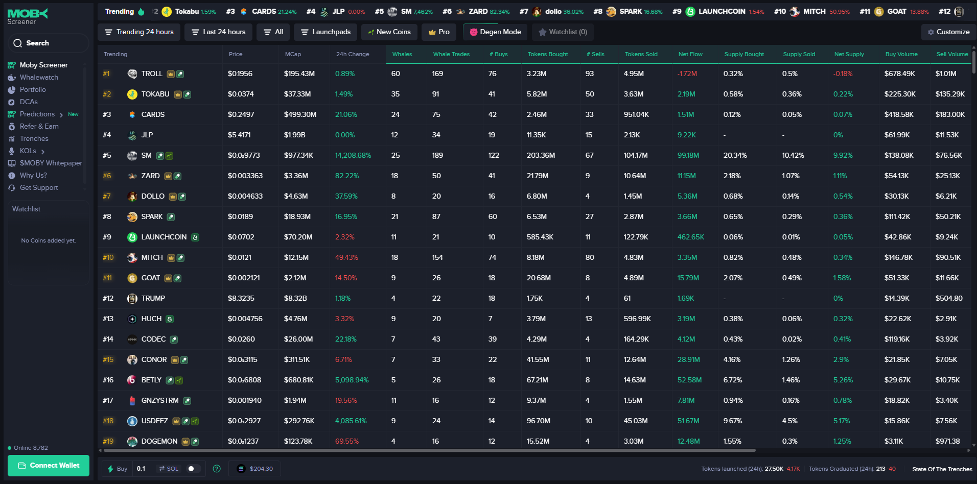This screenshot has height=484, width=977.
Task: Toggle the quick buy switch
Action: 193,469
